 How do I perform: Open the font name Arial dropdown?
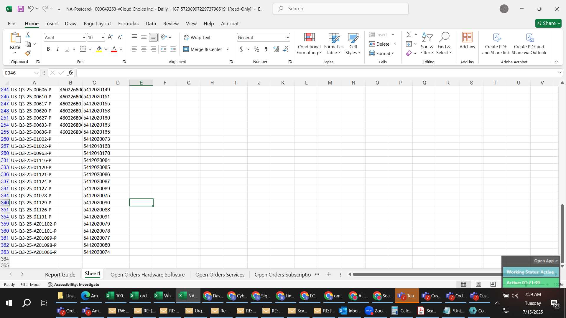(84, 37)
